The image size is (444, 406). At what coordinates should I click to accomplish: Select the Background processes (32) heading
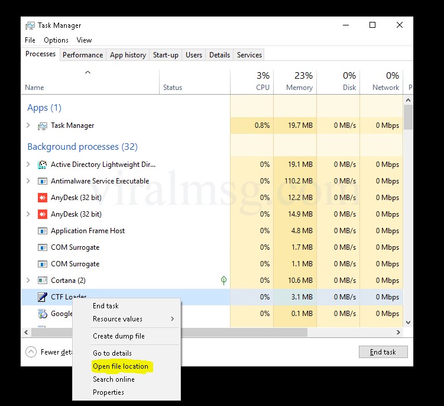pos(82,147)
